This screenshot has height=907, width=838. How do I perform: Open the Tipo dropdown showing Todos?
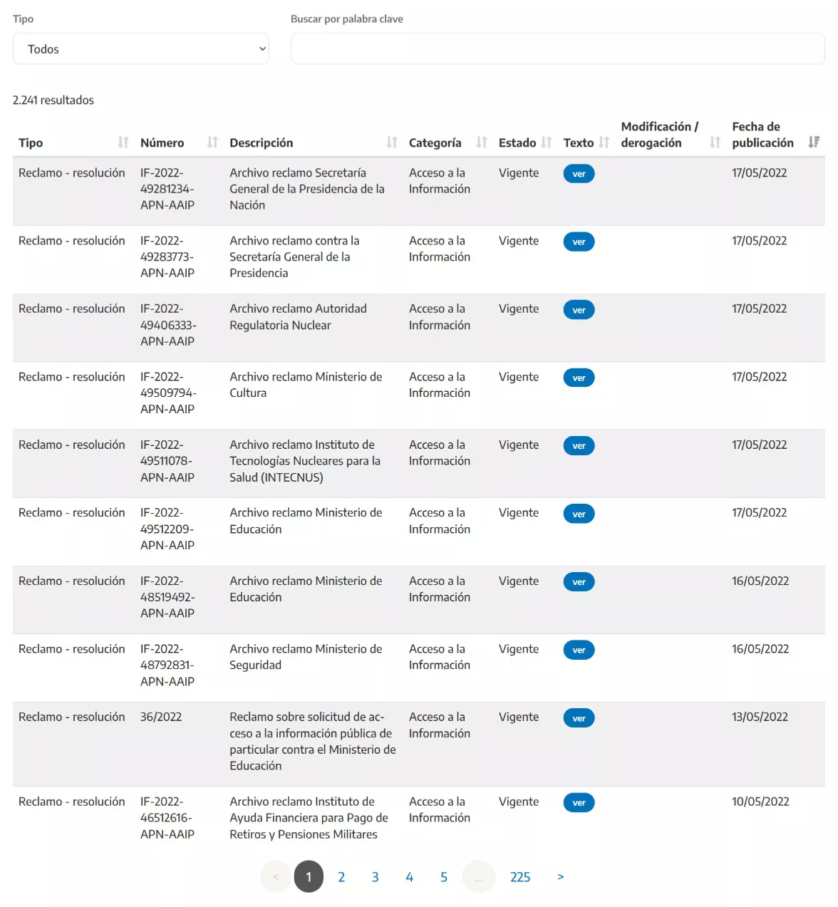coord(140,49)
